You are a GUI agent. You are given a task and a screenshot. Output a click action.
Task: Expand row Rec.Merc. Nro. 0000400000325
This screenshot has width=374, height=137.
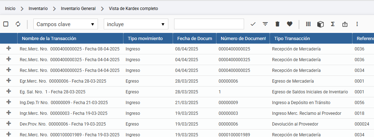(9, 59)
